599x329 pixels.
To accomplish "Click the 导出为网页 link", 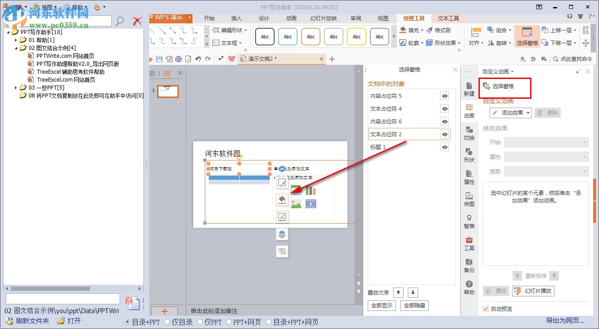I will [x=565, y=321].
